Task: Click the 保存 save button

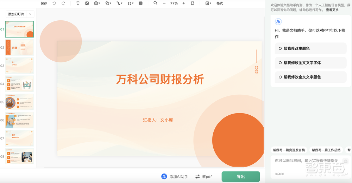Action: click(44, 4)
